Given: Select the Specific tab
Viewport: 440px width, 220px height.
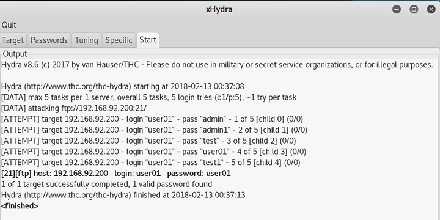Looking at the screenshot, I should (119, 40).
